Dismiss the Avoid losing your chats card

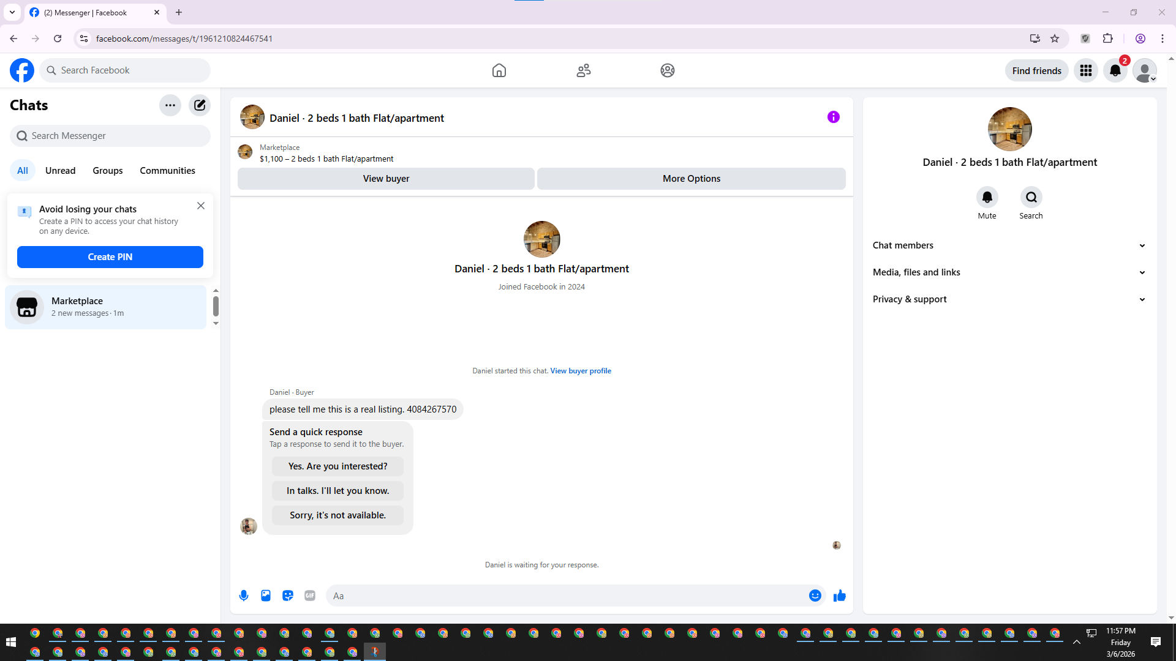coord(201,206)
